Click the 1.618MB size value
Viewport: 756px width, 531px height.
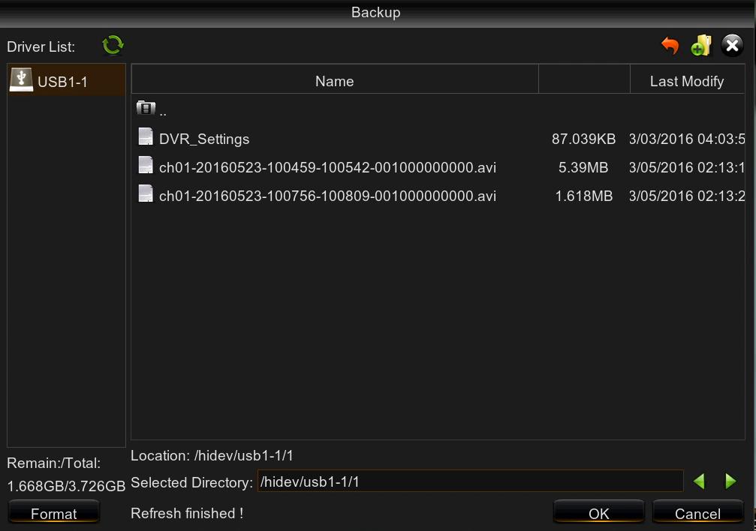583,196
